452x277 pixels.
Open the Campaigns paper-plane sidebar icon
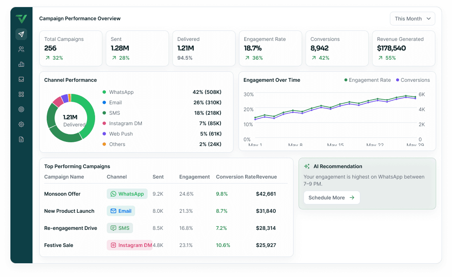tap(21, 34)
